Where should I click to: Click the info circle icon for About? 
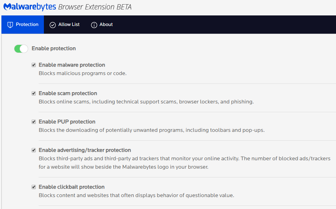click(x=94, y=25)
